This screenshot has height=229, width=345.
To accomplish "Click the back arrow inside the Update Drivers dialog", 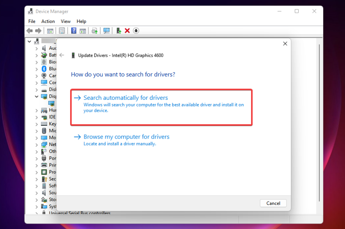I will [x=62, y=55].
